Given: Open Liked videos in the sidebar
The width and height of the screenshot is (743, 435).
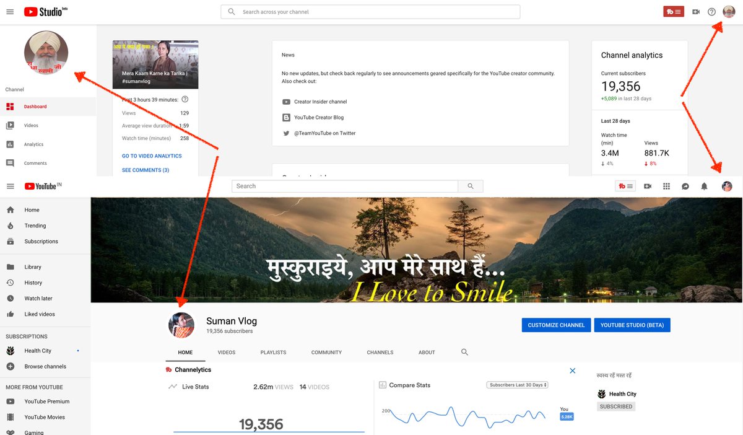Looking at the screenshot, I should click(45, 314).
